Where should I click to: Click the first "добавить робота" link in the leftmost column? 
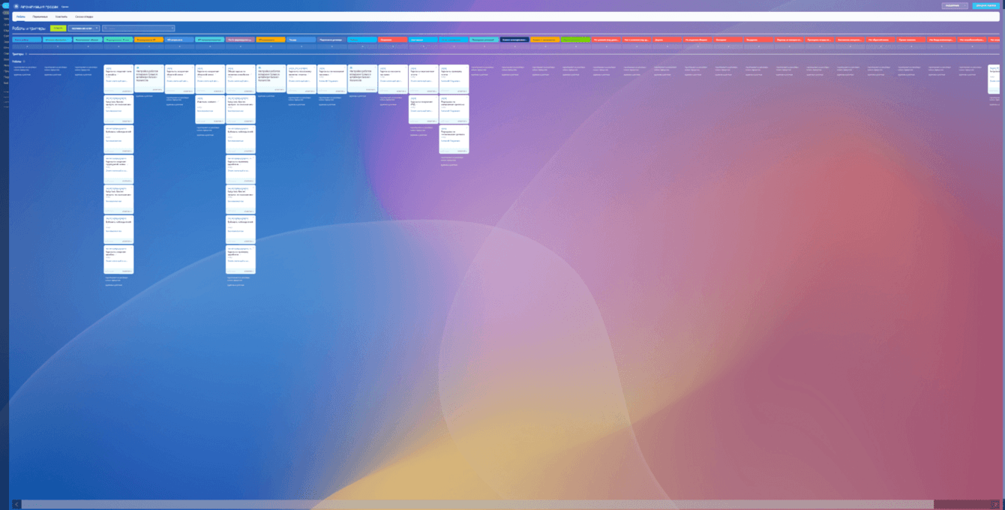click(x=22, y=75)
